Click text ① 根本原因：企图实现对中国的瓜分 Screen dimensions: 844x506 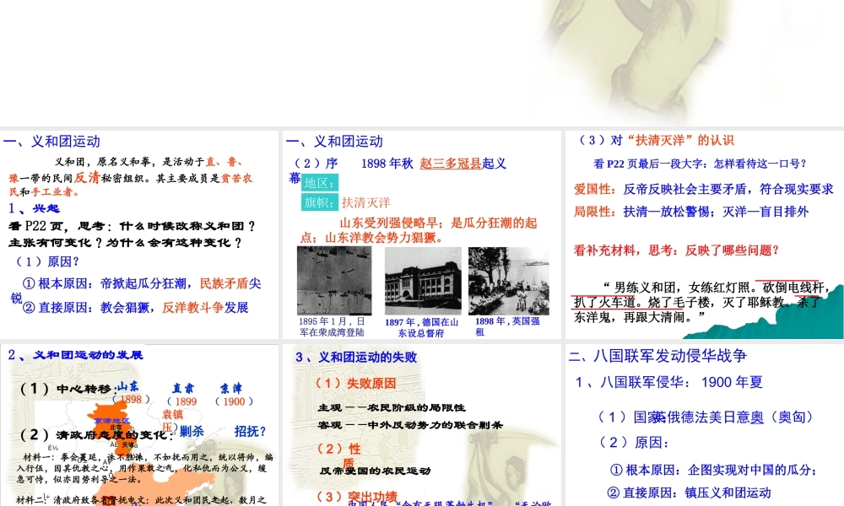pyautogui.click(x=714, y=470)
